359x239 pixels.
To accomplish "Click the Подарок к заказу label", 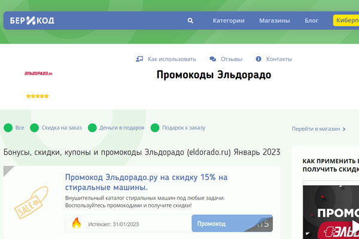I will [184, 128].
